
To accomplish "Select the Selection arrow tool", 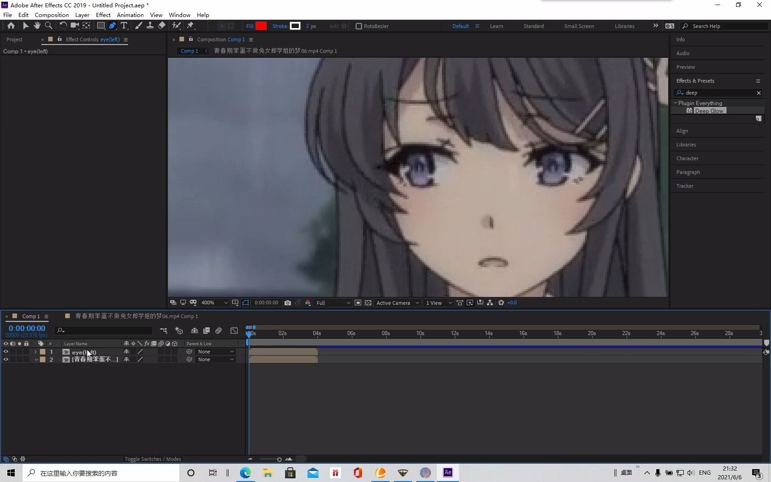I will pyautogui.click(x=25, y=26).
